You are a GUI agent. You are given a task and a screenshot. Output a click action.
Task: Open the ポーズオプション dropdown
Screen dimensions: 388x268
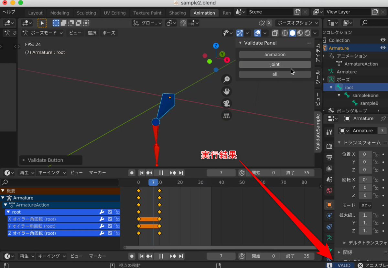click(x=298, y=23)
